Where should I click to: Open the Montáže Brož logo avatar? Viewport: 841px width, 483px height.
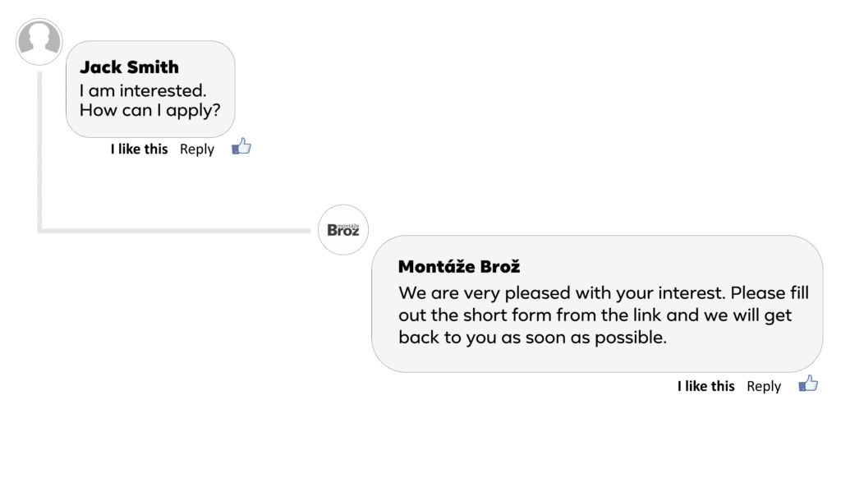click(343, 229)
